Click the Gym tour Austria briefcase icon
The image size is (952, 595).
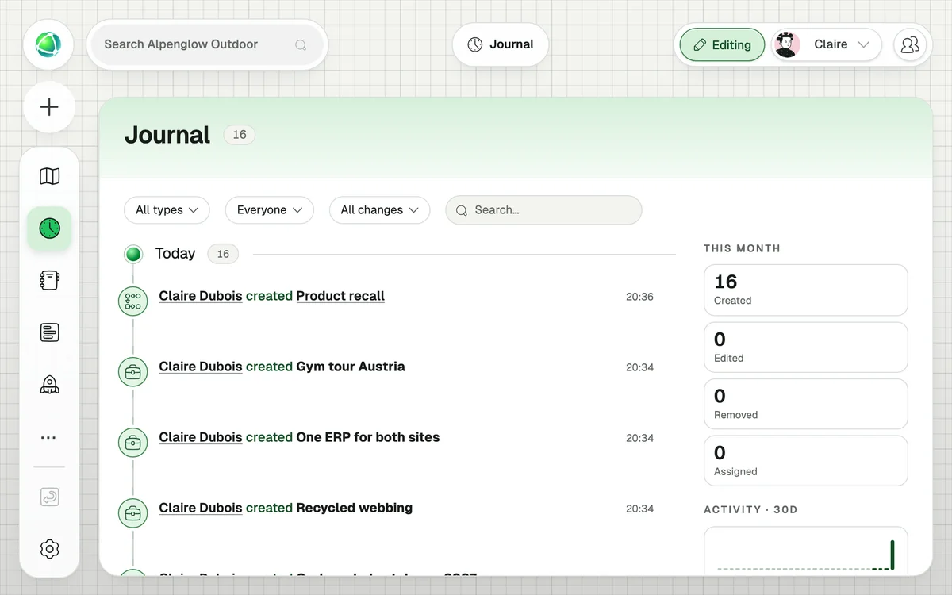(x=133, y=372)
